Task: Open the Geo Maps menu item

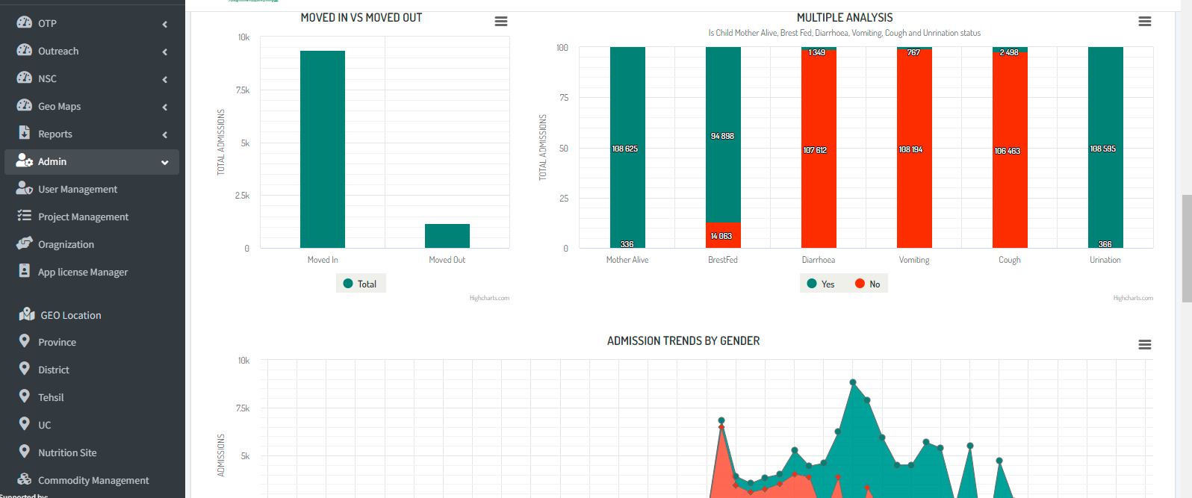Action: [x=92, y=106]
